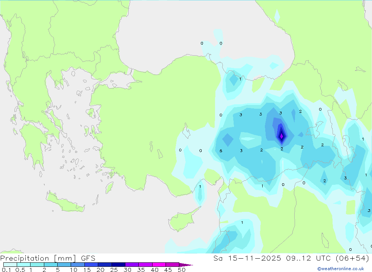Click the '10' legend scale label

click(74, 270)
